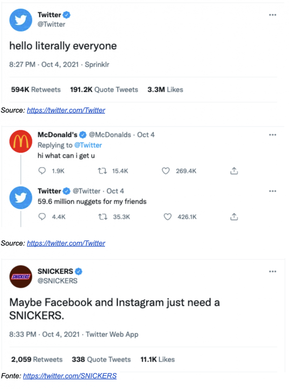Image resolution: width=289 pixels, height=389 pixels.
Task: Open more options on SNICKERS tweet
Action: pyautogui.click(x=273, y=271)
